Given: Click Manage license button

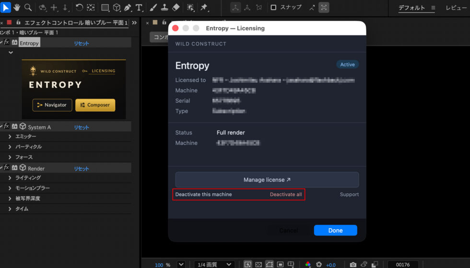Looking at the screenshot, I should point(267,179).
